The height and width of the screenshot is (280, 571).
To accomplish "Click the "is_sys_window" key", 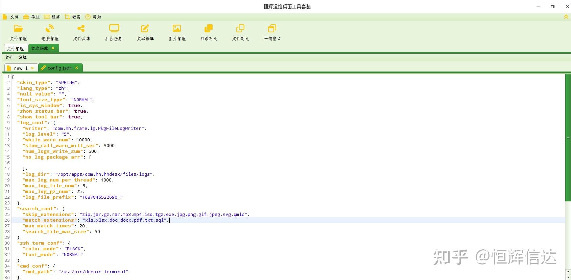I will point(40,105).
